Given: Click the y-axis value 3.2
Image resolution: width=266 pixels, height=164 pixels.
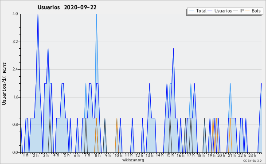Looking at the screenshot, I should 15,42.
